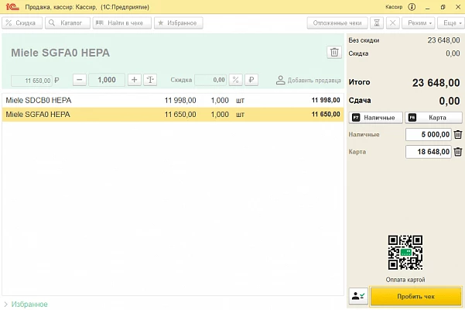Open the Еще dropdown menu
This screenshot has height=310, width=465.
click(x=452, y=23)
